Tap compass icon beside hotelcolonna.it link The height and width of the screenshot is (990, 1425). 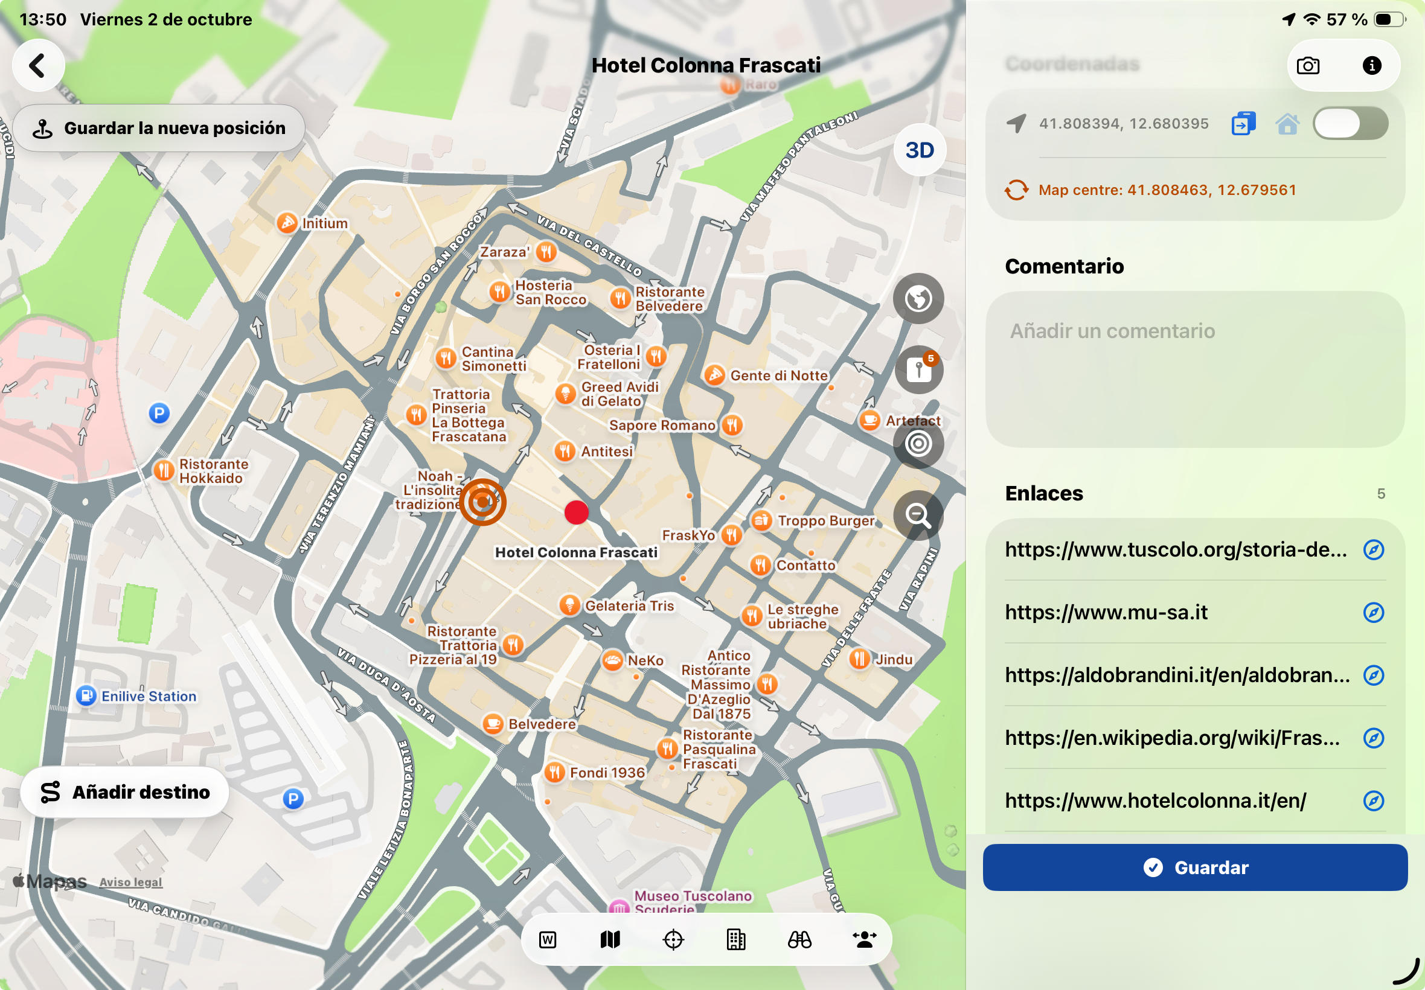point(1374,800)
